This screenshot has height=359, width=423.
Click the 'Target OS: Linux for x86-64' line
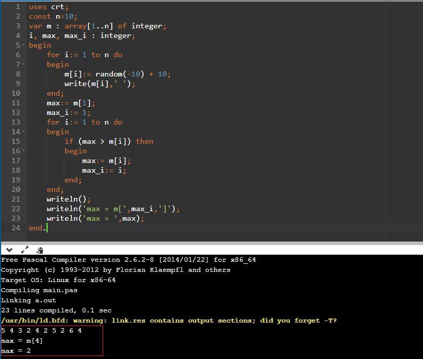pos(58,280)
